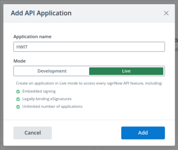Image resolution: width=178 pixels, height=150 pixels.
Task: Click the Mode label
Action: (x=20, y=61)
